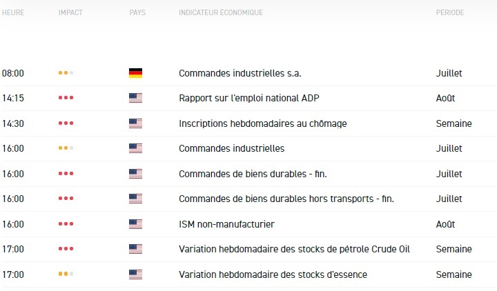Click the German flag icon

[x=135, y=73]
